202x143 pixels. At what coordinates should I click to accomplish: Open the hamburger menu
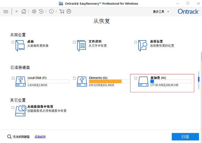tap(6, 12)
